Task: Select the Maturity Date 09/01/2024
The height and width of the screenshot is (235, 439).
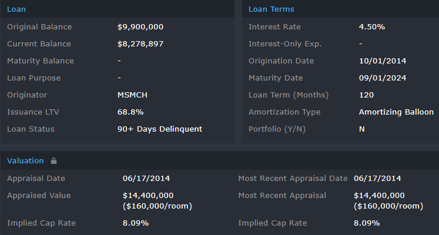Action: (383, 78)
